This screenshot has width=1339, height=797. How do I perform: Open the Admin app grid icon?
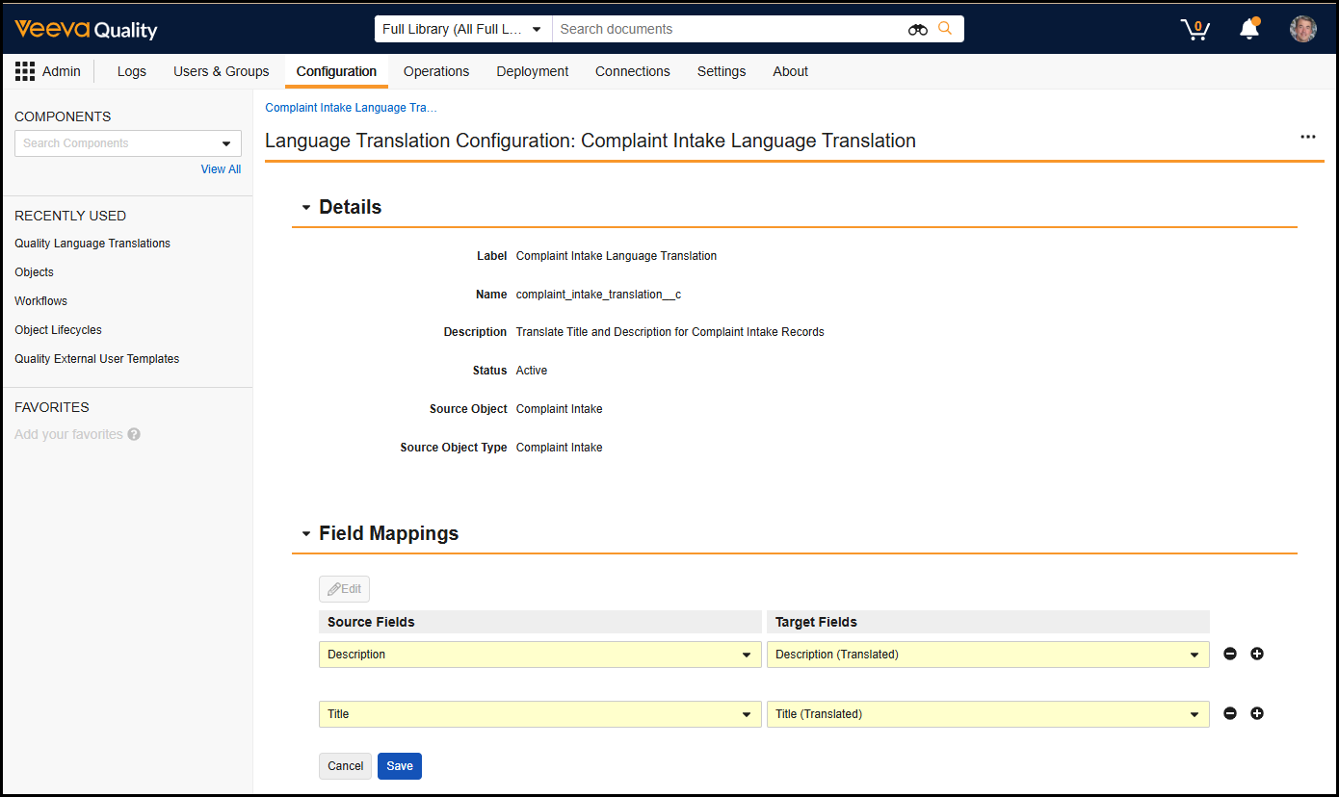25,71
